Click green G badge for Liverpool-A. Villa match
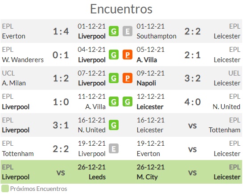 (x=114, y=101)
